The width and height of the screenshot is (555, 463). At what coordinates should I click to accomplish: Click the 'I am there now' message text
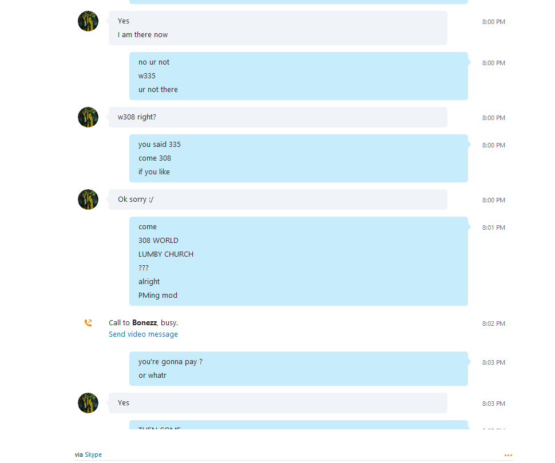pos(142,35)
